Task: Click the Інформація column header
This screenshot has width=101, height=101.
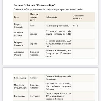Action: pyautogui.click(x=58, y=17)
